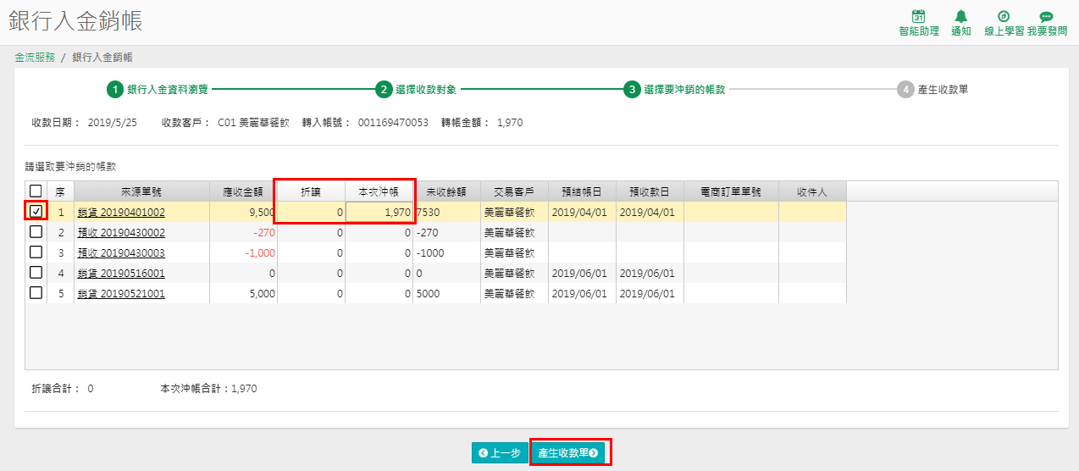Open the 線上學習 compass icon
The height and width of the screenshot is (471, 1079).
pyautogui.click(x=1004, y=16)
